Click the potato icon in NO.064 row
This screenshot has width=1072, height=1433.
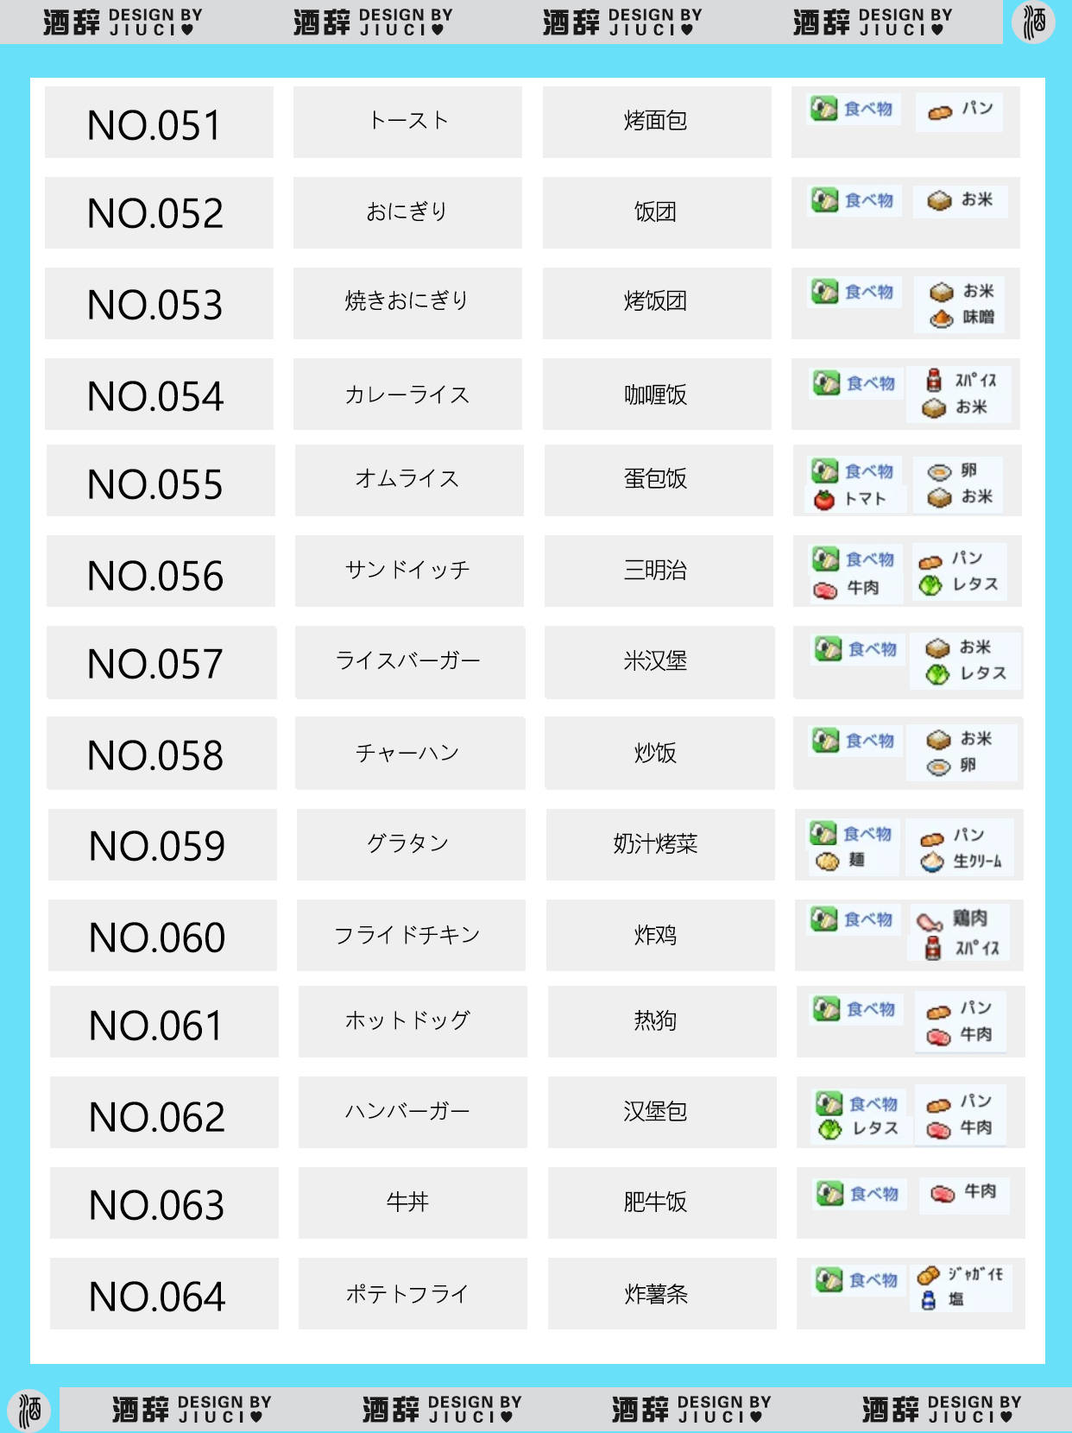928,1275
